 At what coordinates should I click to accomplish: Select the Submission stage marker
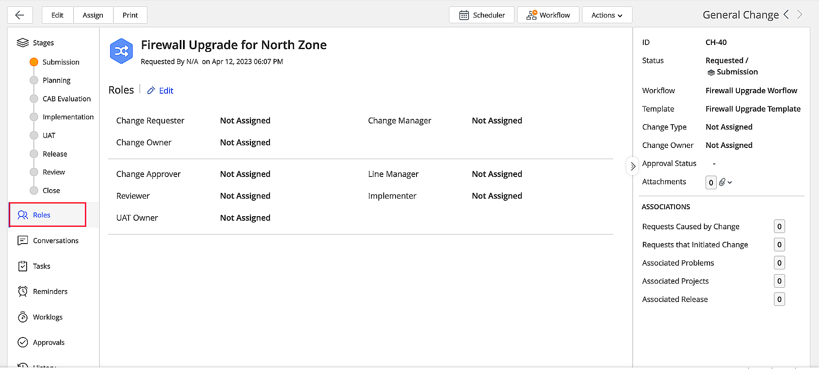(x=34, y=62)
